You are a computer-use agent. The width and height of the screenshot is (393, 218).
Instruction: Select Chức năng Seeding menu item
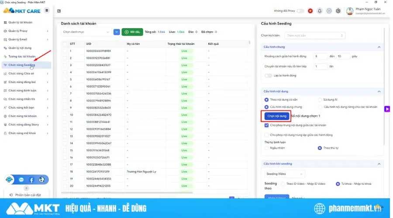coord(27,65)
